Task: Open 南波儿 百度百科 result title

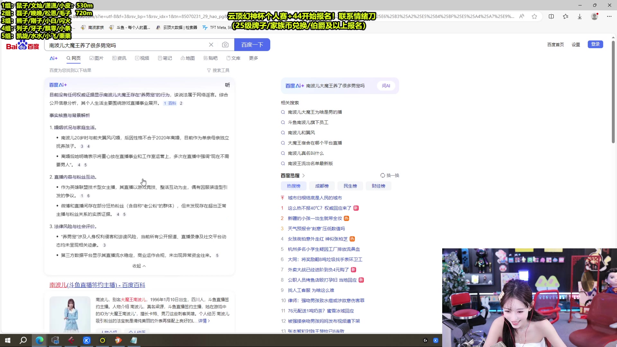Action: tap(97, 285)
